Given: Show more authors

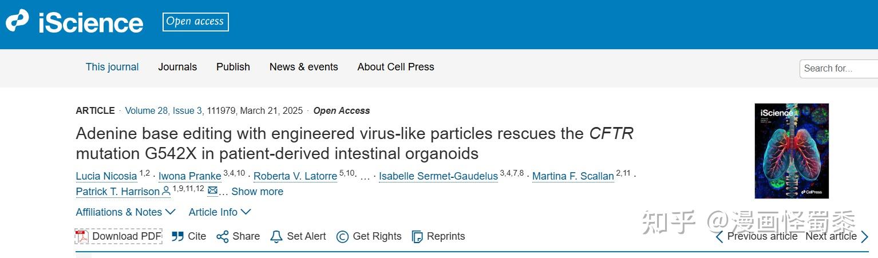Looking at the screenshot, I should click(257, 192).
